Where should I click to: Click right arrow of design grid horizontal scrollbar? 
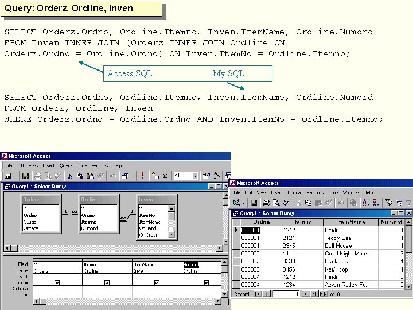[x=219, y=301]
